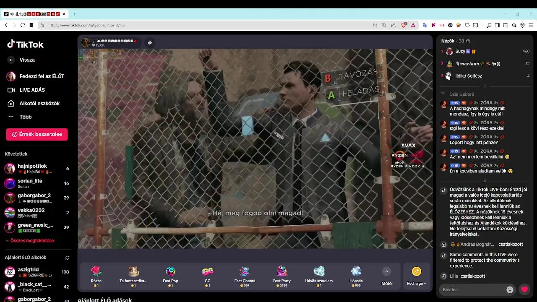537x302 pixels.
Task: Open Brave VPN shield icon
Action: [522, 25]
